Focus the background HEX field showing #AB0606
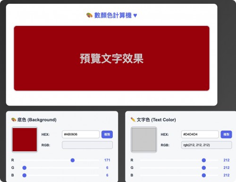Viewport: 236px width, 182px height. 81,134
